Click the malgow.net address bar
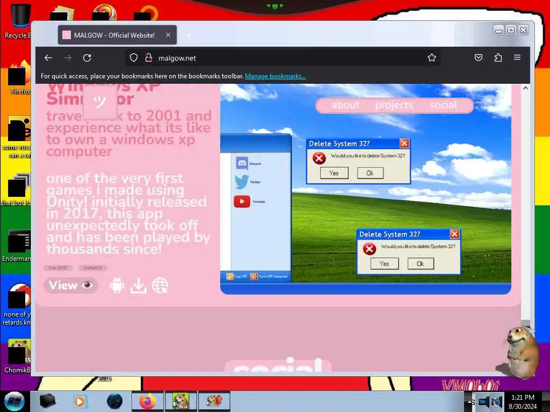The width and height of the screenshot is (550, 412). tap(283, 58)
